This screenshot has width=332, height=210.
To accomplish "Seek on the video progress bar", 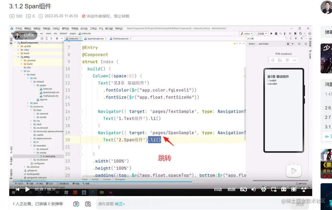I will 160,182.
